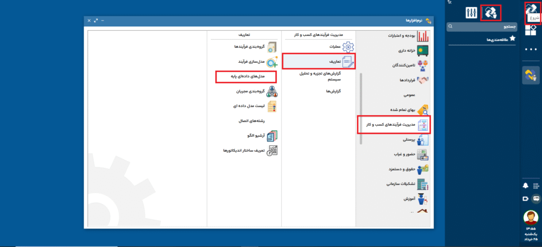Screen dimensions: 542x247
Task: Click the تامین‌کنندگان suppliers icon
Action: (423, 65)
